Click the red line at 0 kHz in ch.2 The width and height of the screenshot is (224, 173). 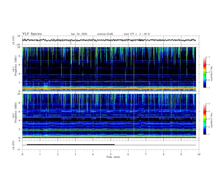pyautogui.click(x=109, y=138)
